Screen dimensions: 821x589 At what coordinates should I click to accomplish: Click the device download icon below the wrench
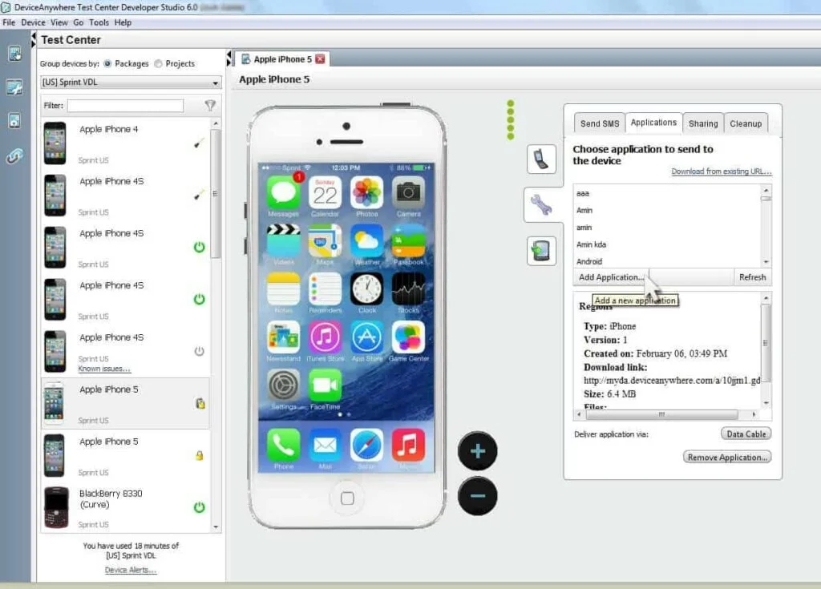click(541, 251)
